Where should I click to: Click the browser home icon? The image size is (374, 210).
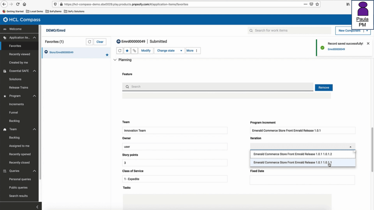point(24,4)
